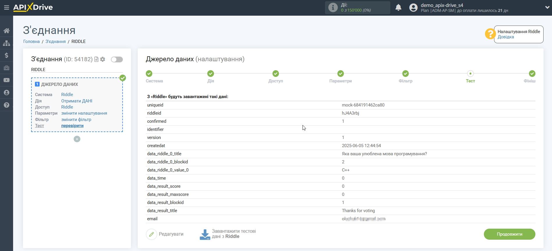Click the data_result_maxscore field name
The height and width of the screenshot is (251, 552).
click(x=168, y=194)
